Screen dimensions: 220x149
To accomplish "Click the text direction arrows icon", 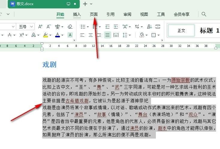I will click(137, 27).
